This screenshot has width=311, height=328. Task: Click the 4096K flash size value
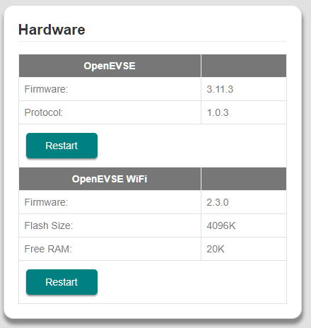click(x=221, y=225)
